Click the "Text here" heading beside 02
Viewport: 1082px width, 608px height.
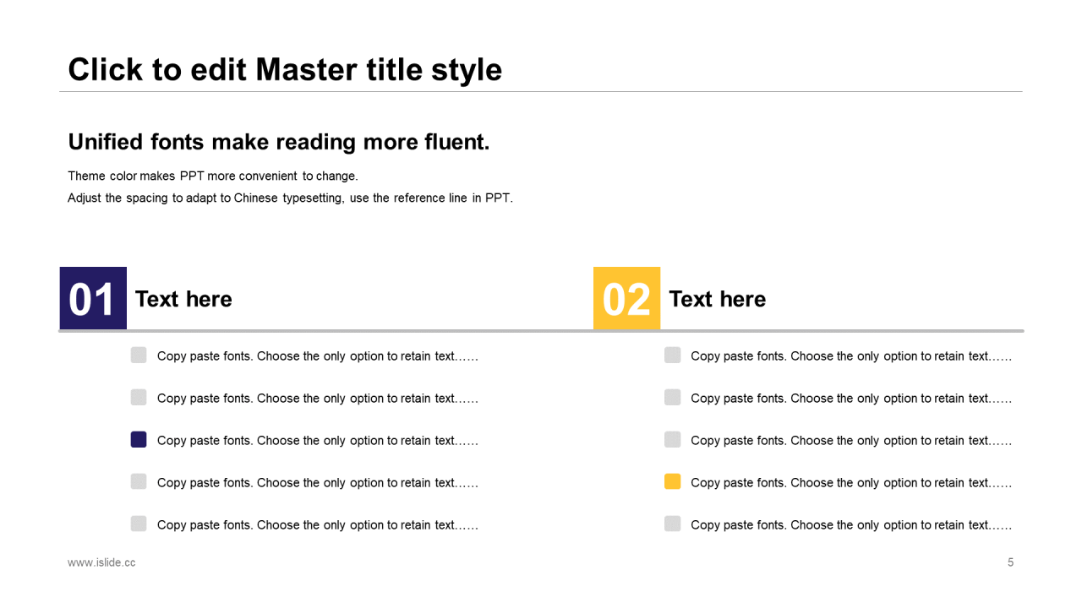[x=717, y=299]
